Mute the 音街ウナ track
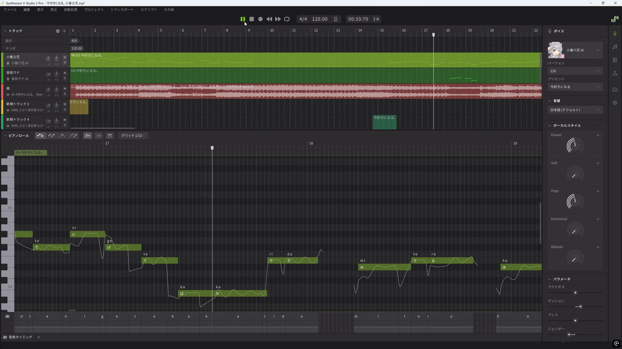The width and height of the screenshot is (622, 349). point(65,73)
